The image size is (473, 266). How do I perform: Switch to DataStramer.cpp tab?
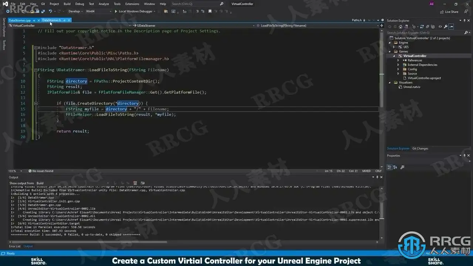(x=20, y=20)
